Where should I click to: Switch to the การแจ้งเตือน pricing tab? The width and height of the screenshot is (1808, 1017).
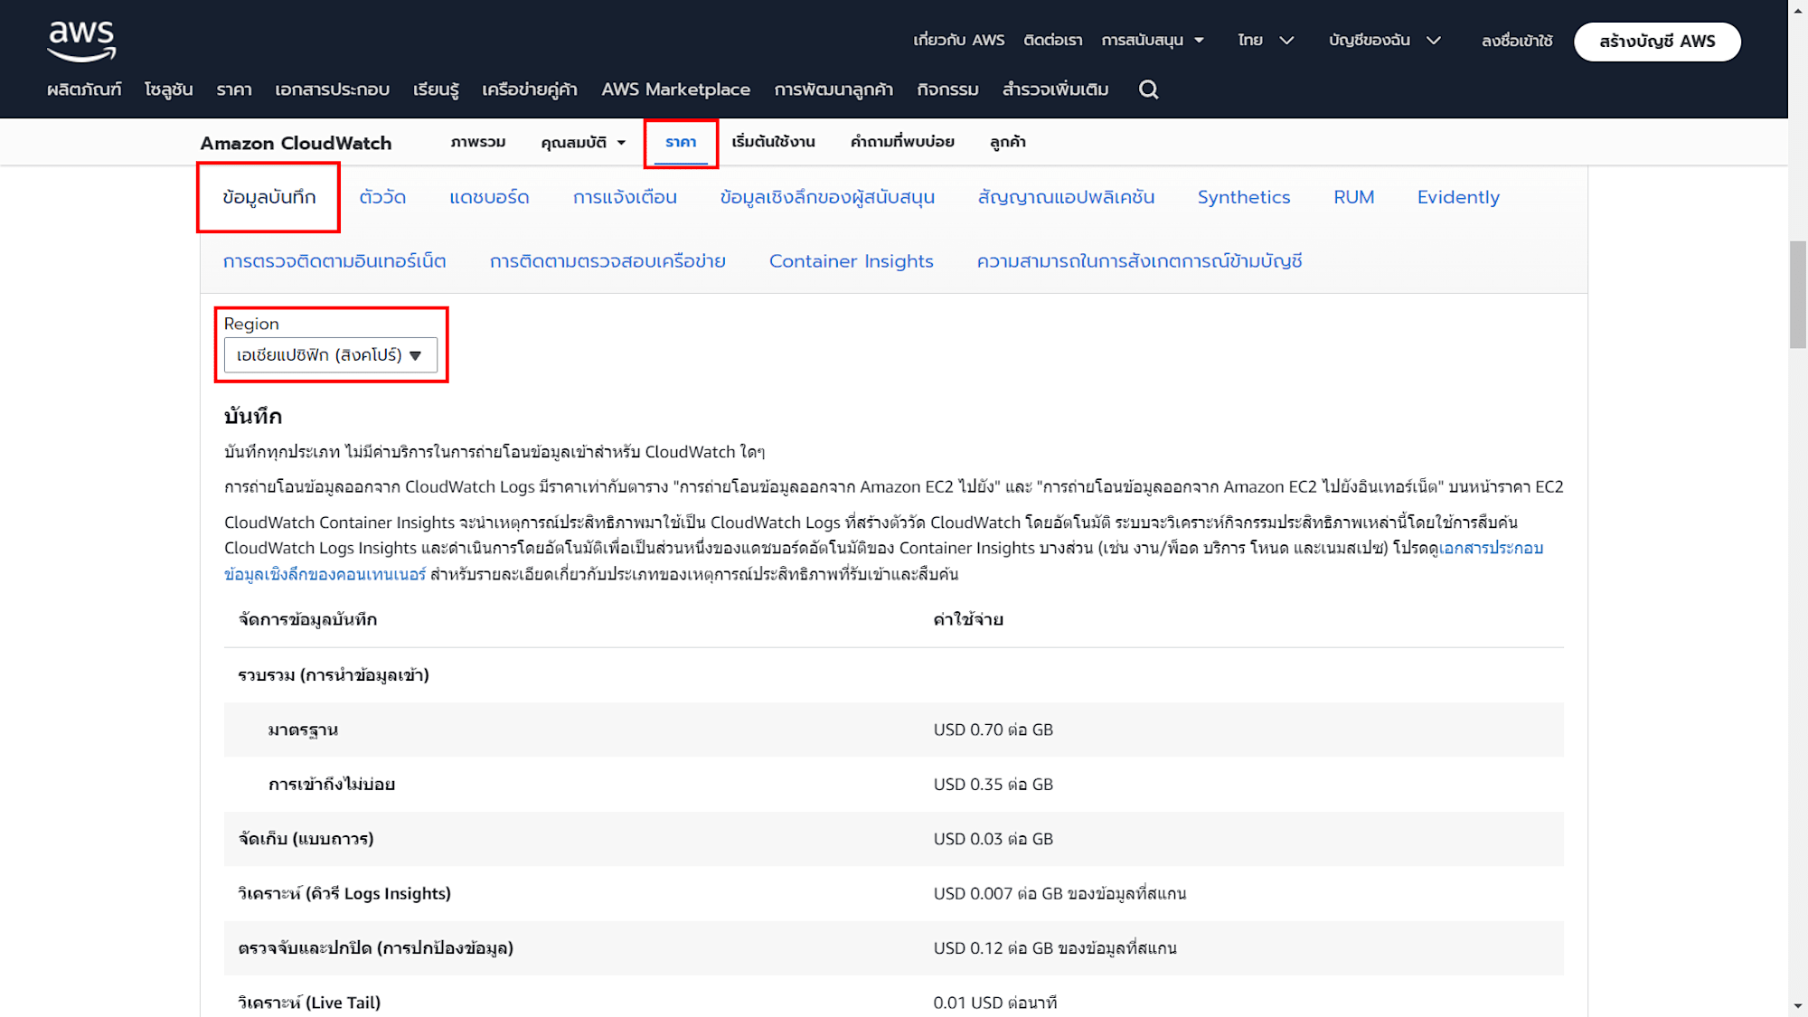coord(625,197)
